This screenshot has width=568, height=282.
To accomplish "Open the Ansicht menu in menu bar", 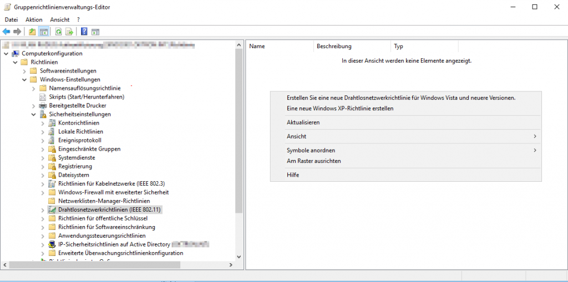I will [x=59, y=19].
